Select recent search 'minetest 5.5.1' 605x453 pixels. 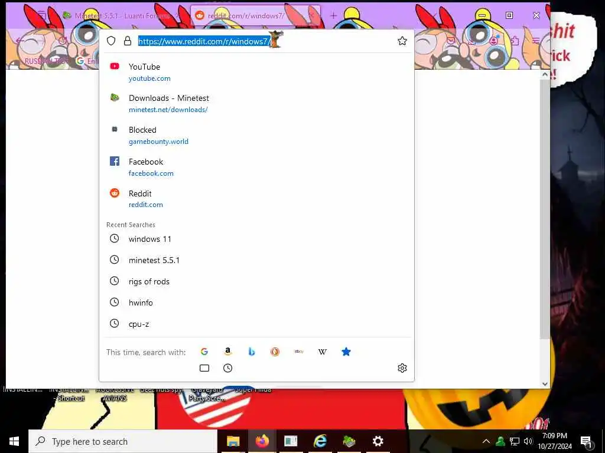[x=256, y=260]
